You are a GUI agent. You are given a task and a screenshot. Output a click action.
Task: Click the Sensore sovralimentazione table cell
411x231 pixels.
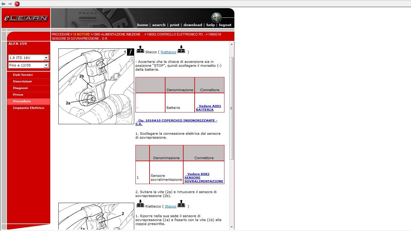click(166, 172)
